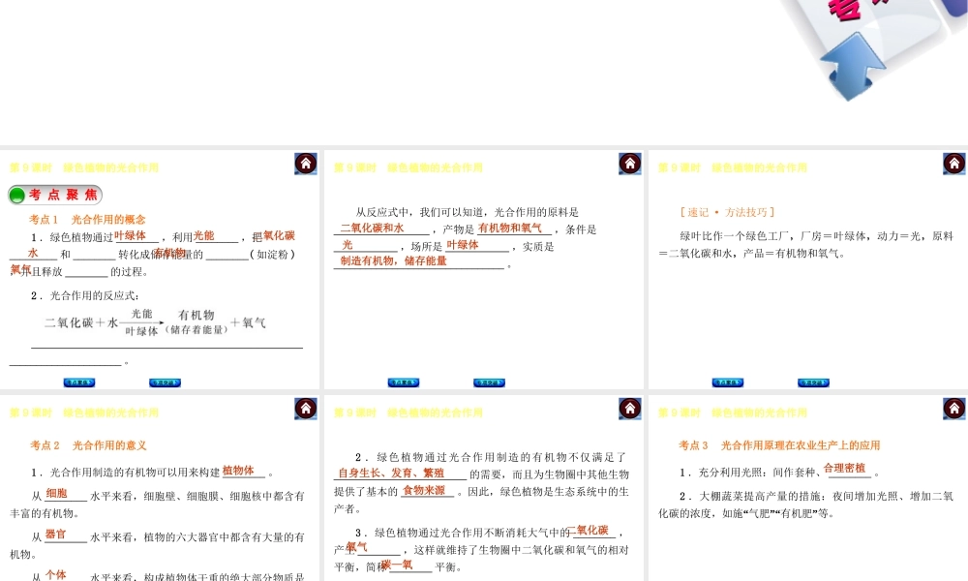Select the 速记·方法技巧 slide thumbnail
The height and width of the screenshot is (581, 968).
(808, 269)
